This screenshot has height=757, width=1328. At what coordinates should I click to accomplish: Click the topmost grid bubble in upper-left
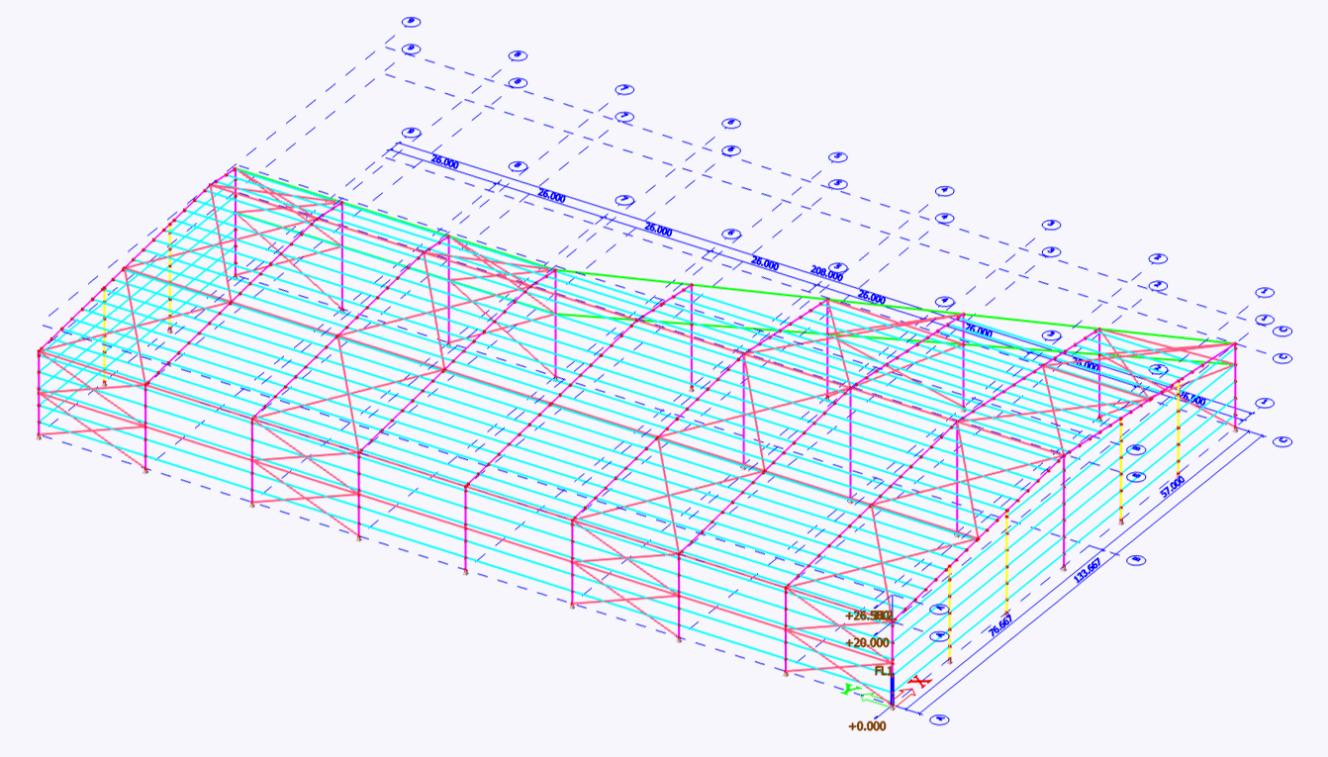412,22
